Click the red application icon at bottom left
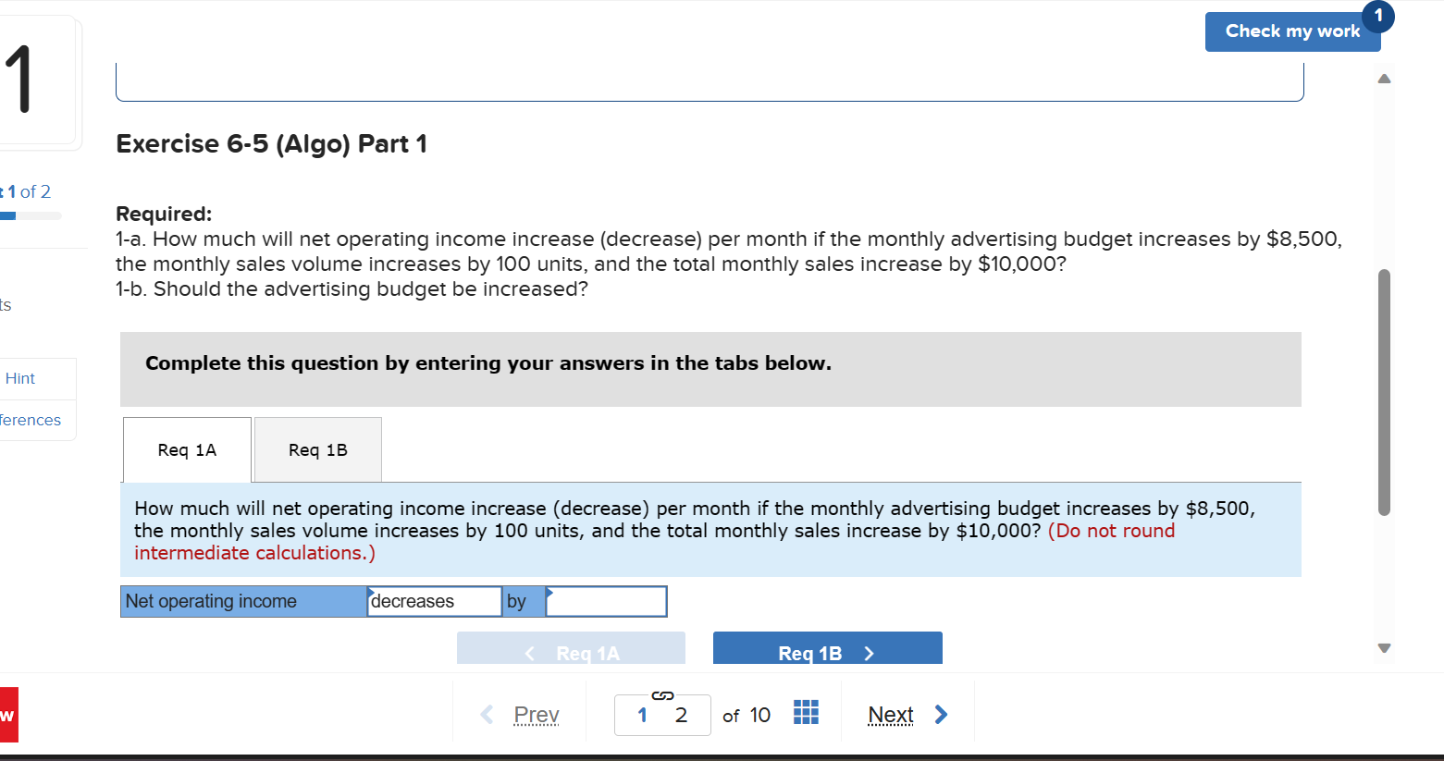Screen dimensions: 1444x761 pyautogui.click(x=8, y=713)
